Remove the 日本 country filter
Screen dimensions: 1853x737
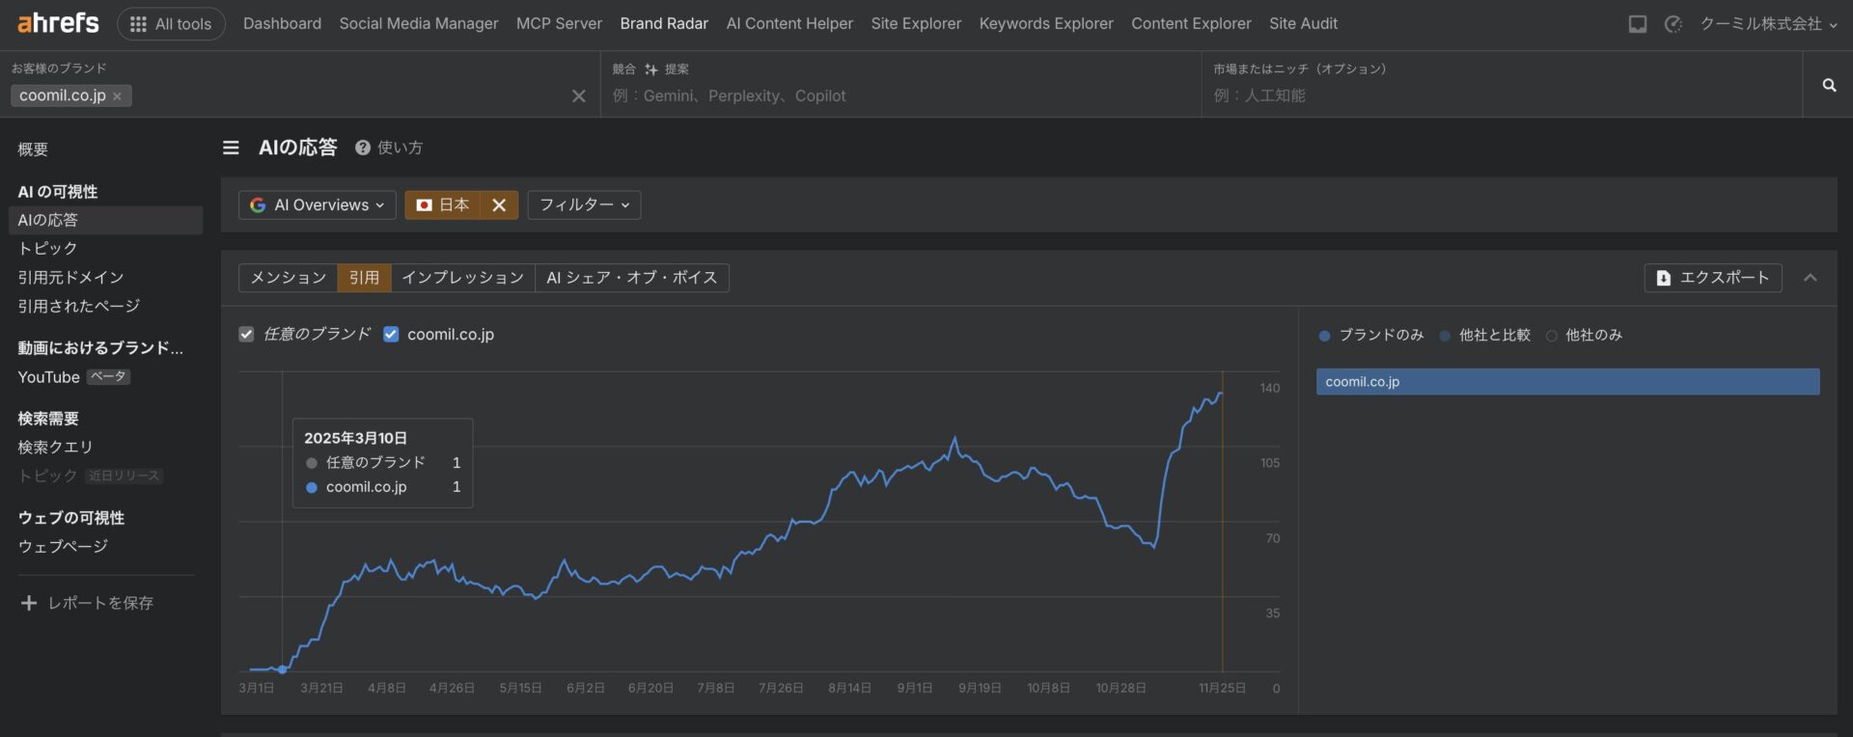[499, 205]
